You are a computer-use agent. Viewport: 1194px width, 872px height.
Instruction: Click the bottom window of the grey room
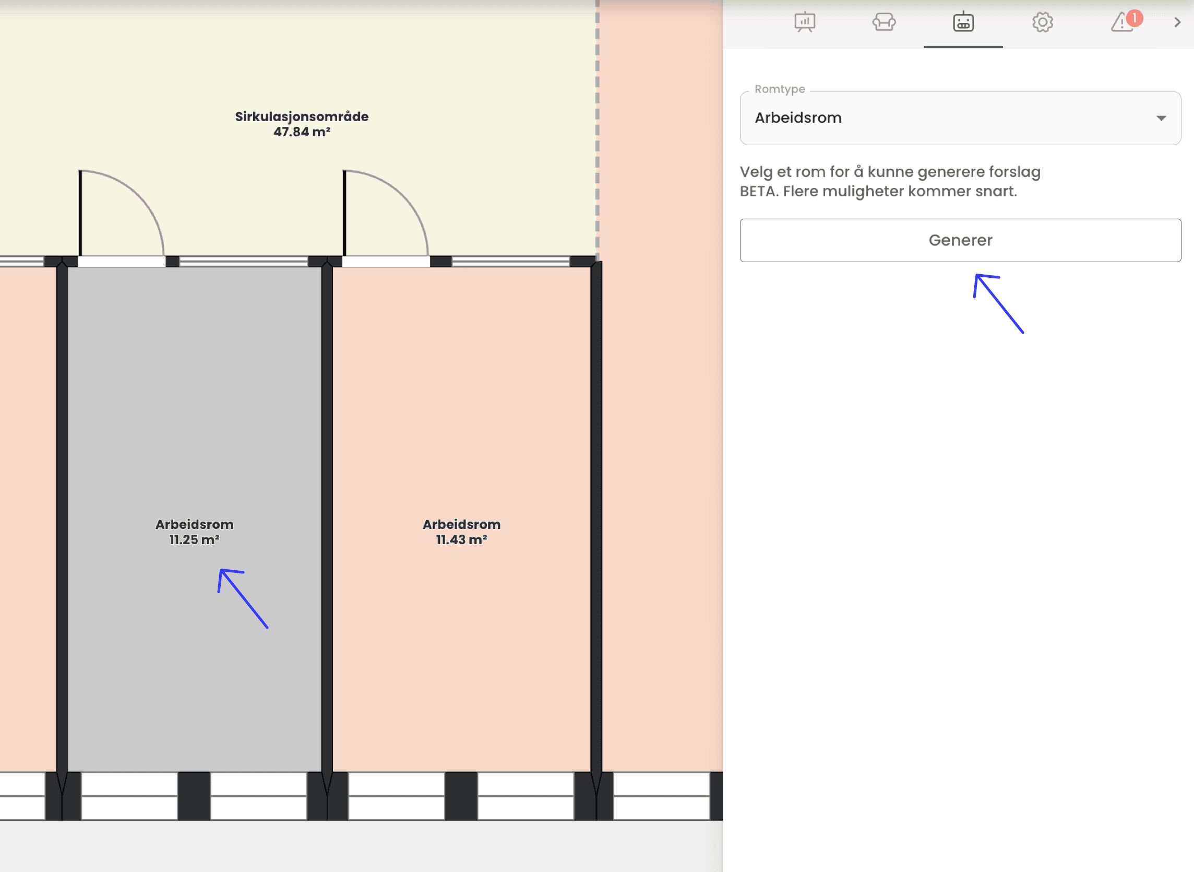[129, 795]
